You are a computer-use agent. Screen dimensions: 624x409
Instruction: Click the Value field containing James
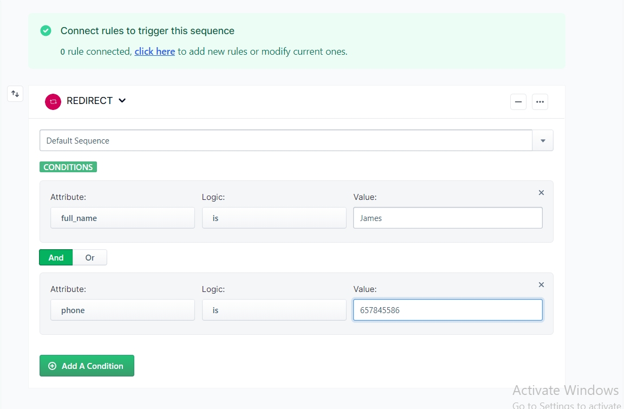point(447,218)
